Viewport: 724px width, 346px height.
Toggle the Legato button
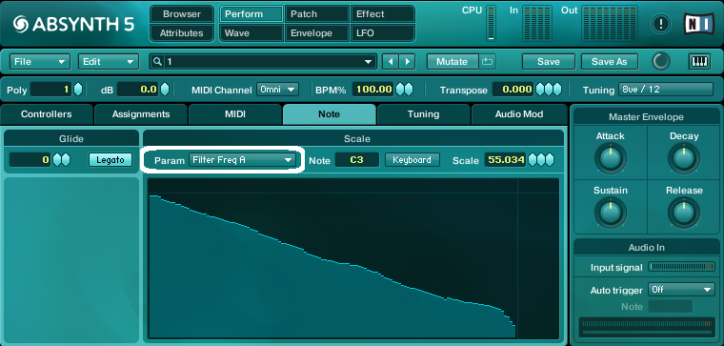pos(111,160)
